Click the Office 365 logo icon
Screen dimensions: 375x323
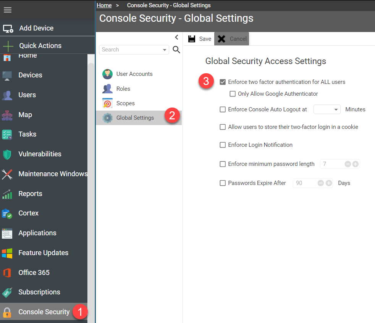(7, 273)
